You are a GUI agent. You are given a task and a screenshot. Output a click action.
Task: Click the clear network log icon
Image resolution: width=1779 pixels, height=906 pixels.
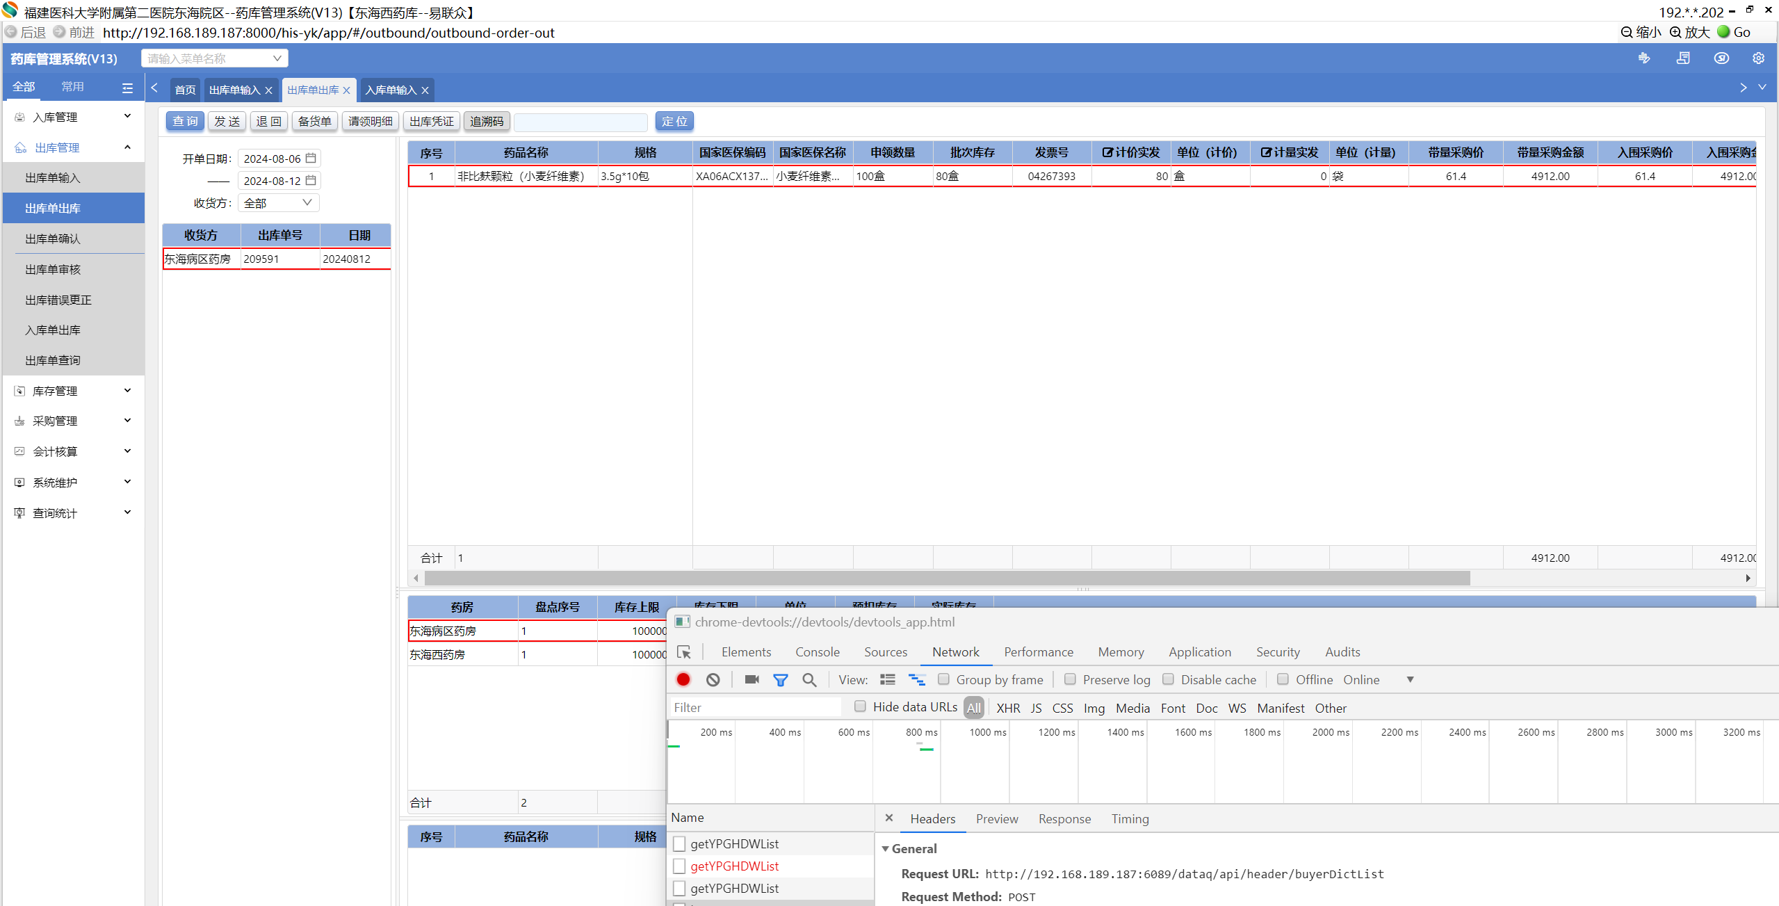point(713,679)
